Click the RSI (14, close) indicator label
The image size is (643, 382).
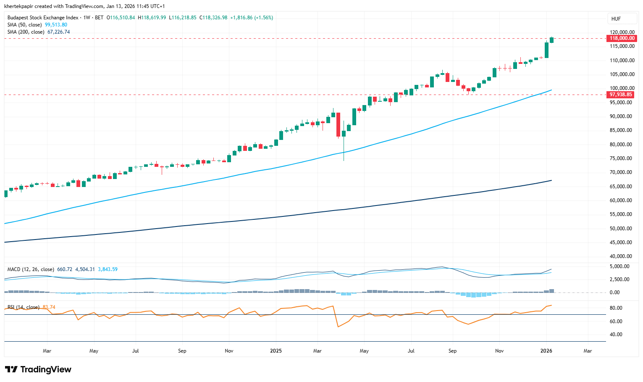point(24,307)
